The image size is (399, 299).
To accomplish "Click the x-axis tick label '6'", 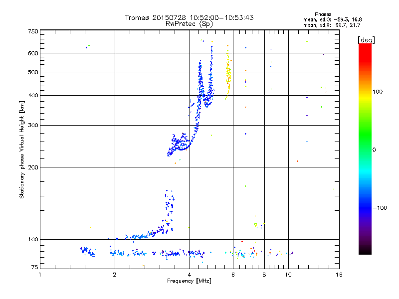I will click(x=233, y=275).
